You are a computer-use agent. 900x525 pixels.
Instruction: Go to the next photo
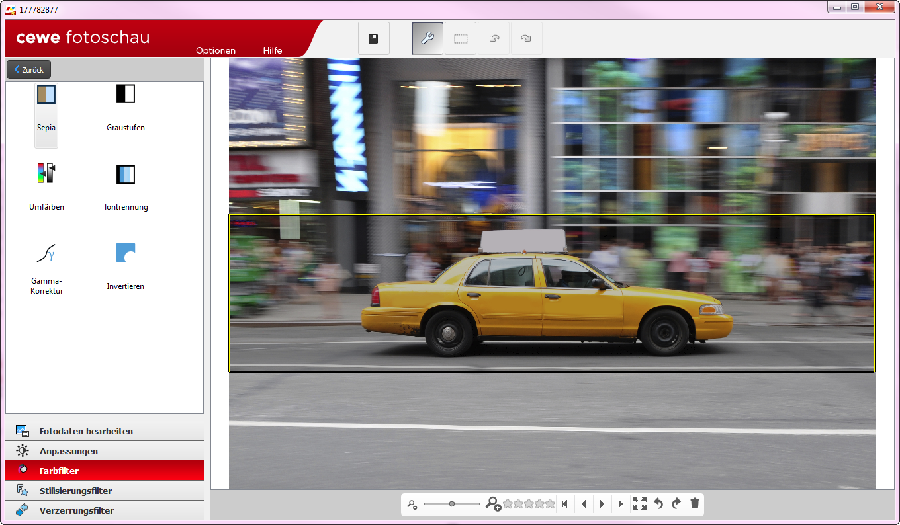(602, 504)
